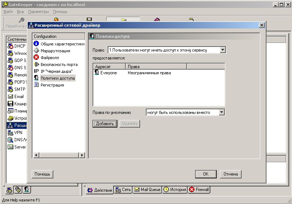The width and height of the screenshot is (292, 204).
Task: Select the Everyone row in list
Action: coord(159,73)
